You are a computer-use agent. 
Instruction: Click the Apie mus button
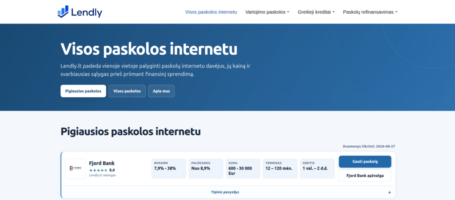click(x=161, y=91)
